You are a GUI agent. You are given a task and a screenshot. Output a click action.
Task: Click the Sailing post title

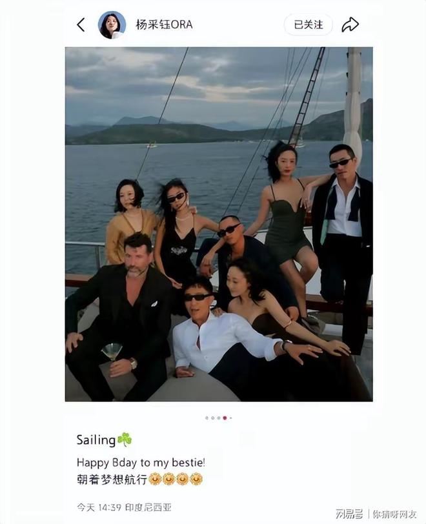pyautogui.click(x=96, y=440)
